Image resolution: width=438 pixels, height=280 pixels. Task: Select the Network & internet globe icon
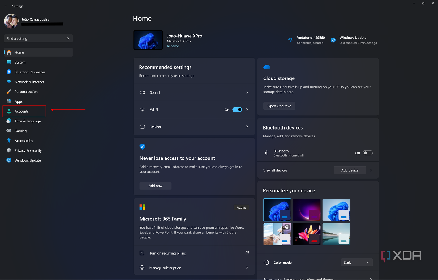point(9,82)
